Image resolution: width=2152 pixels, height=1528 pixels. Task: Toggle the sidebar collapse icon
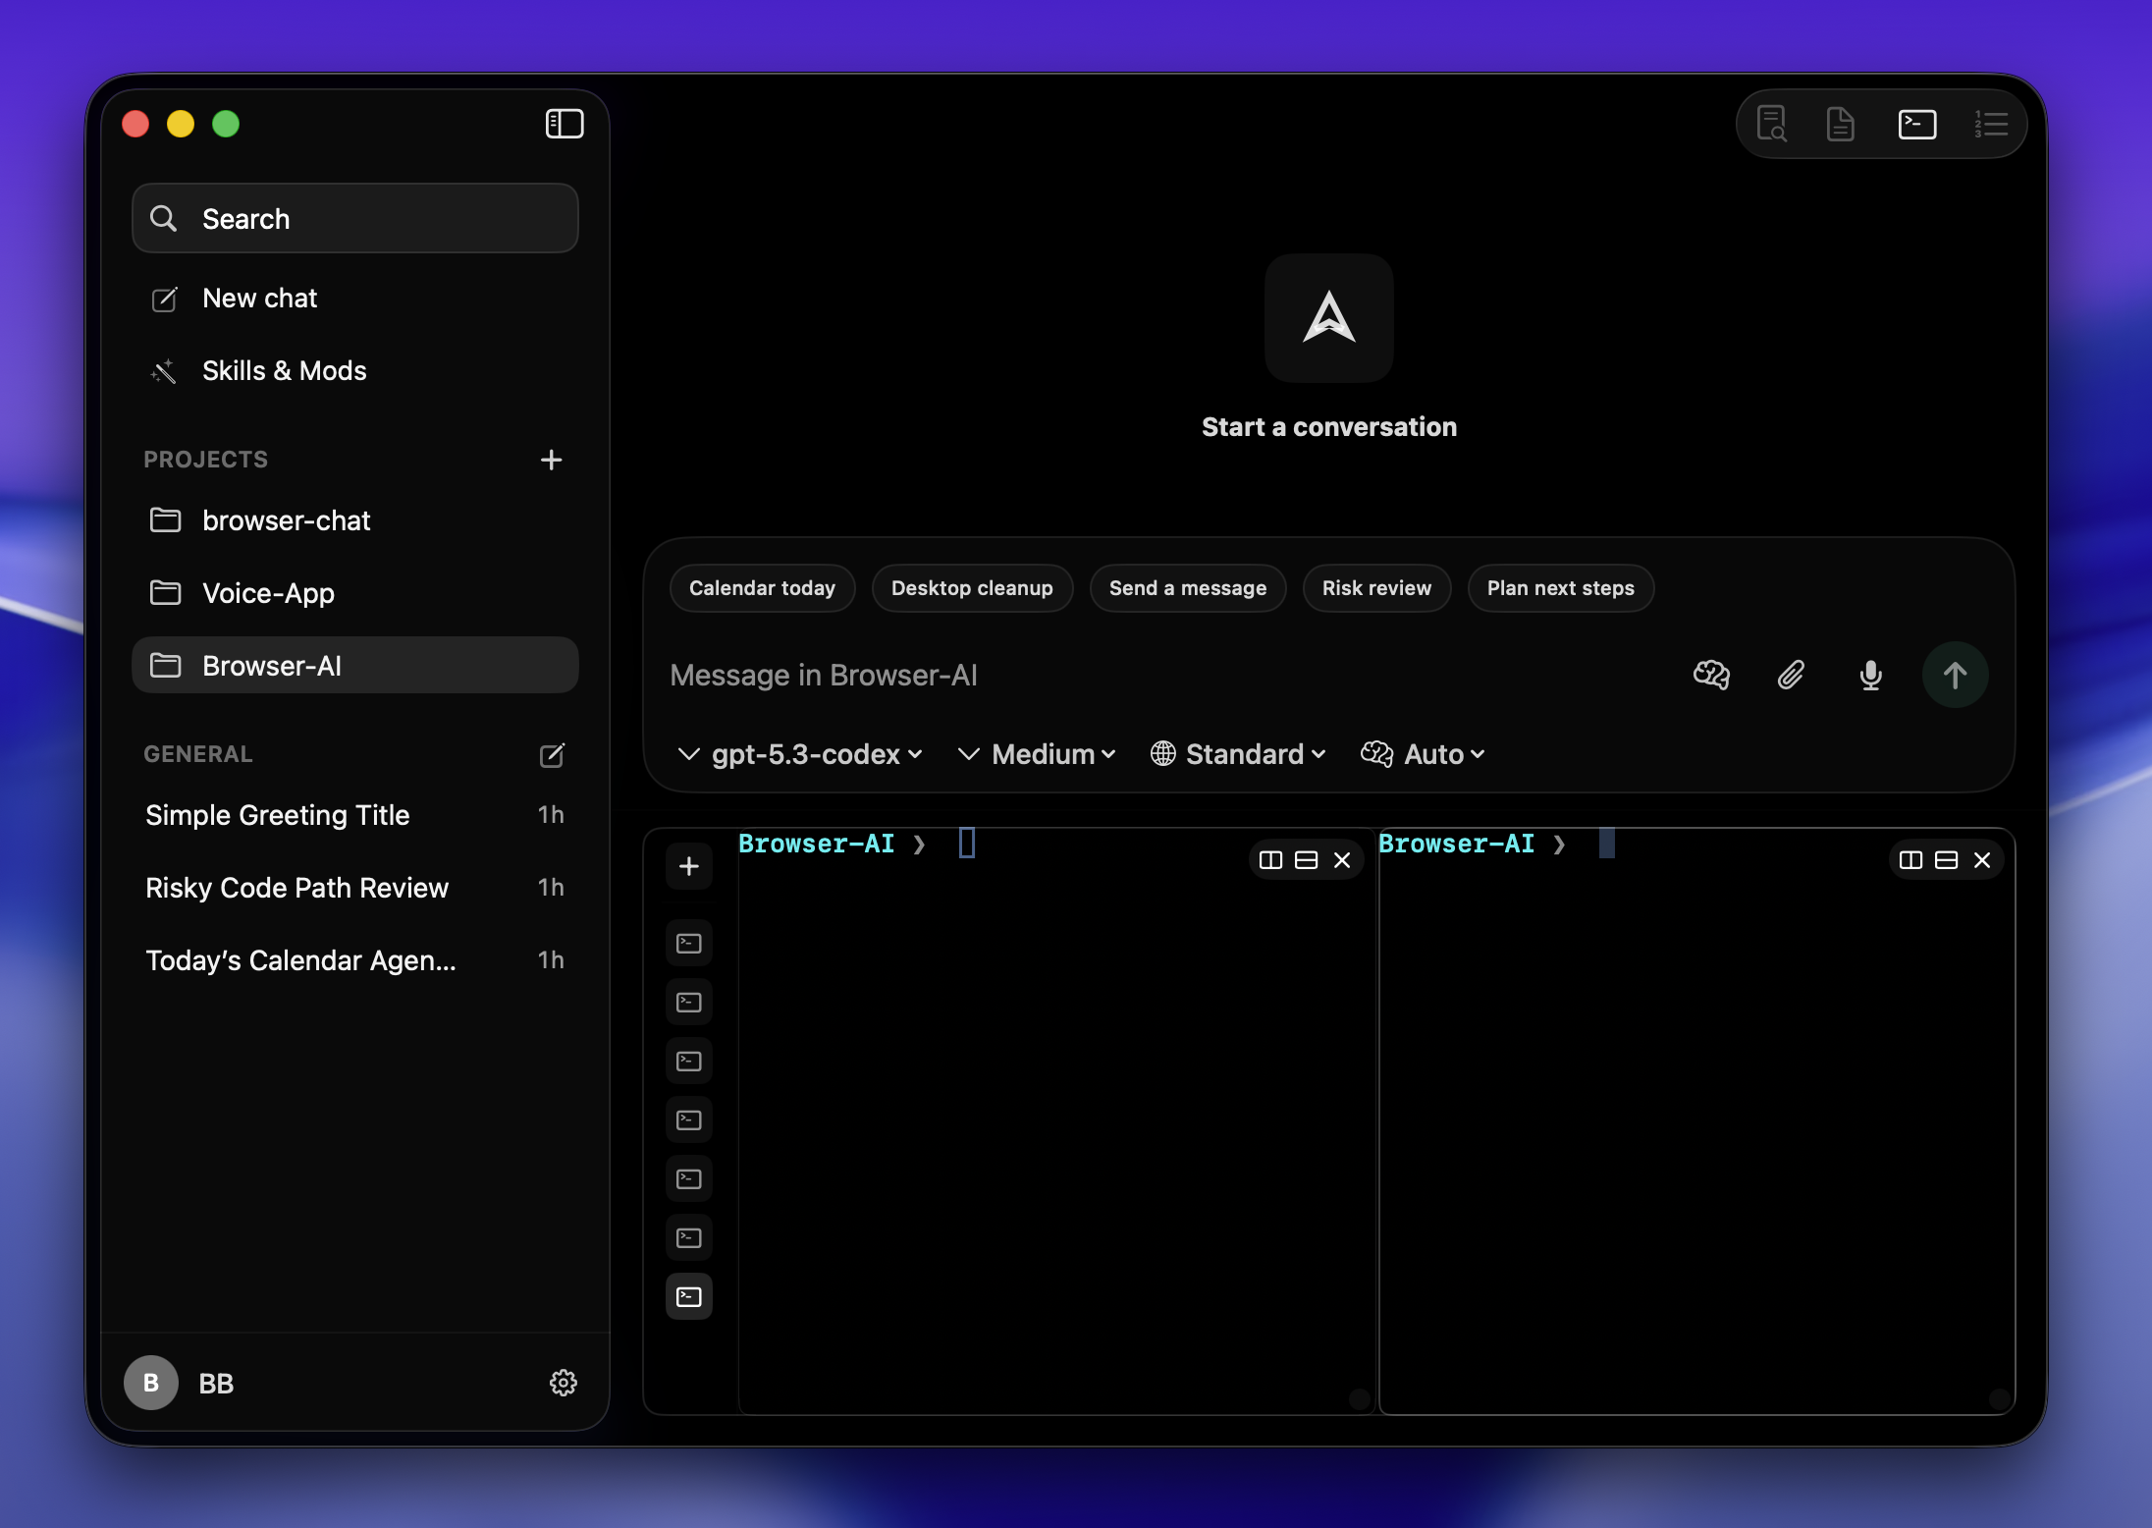click(565, 124)
